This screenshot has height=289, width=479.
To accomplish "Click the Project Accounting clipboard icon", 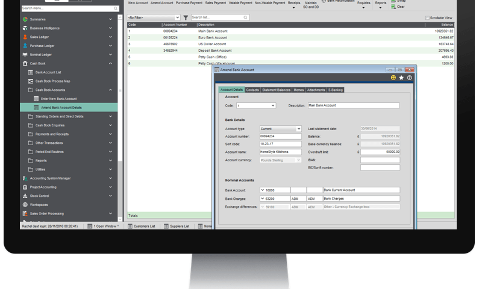I will (25, 187).
